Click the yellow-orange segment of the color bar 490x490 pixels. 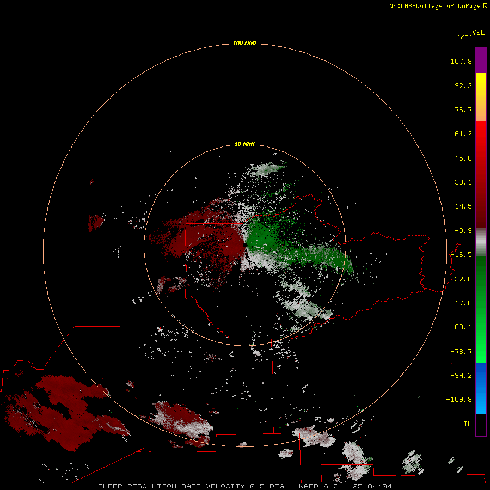tap(481, 97)
